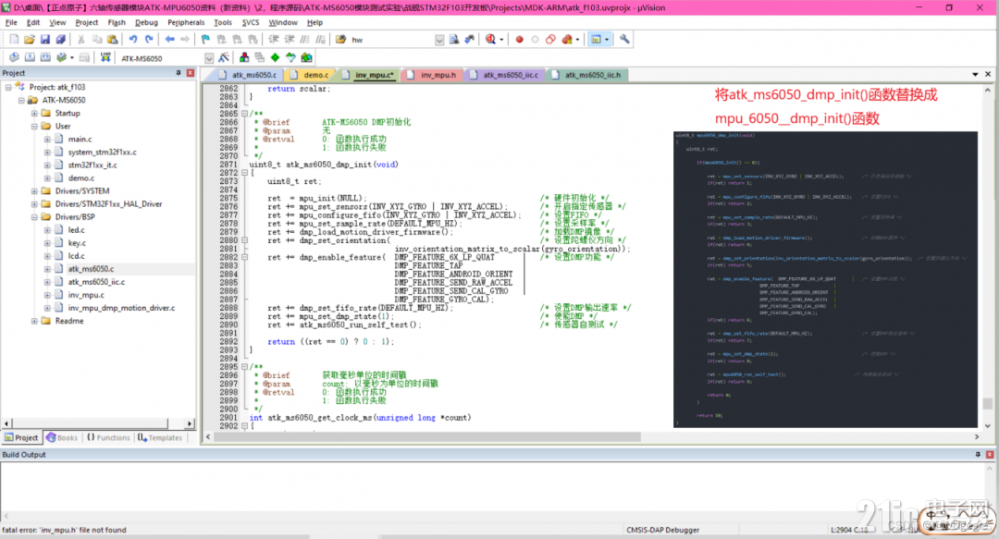Click the Paste toolbar icon
The image size is (999, 539).
pyautogui.click(x=113, y=40)
